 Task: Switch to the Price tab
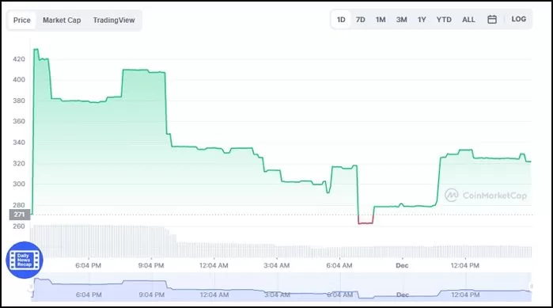22,21
